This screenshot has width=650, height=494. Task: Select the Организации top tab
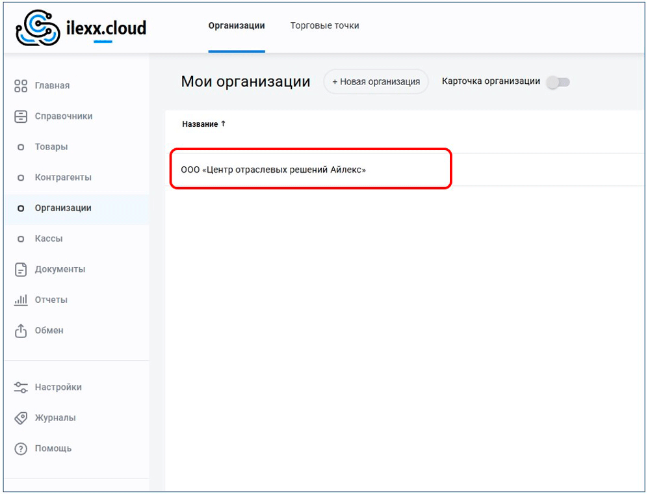coord(237,26)
